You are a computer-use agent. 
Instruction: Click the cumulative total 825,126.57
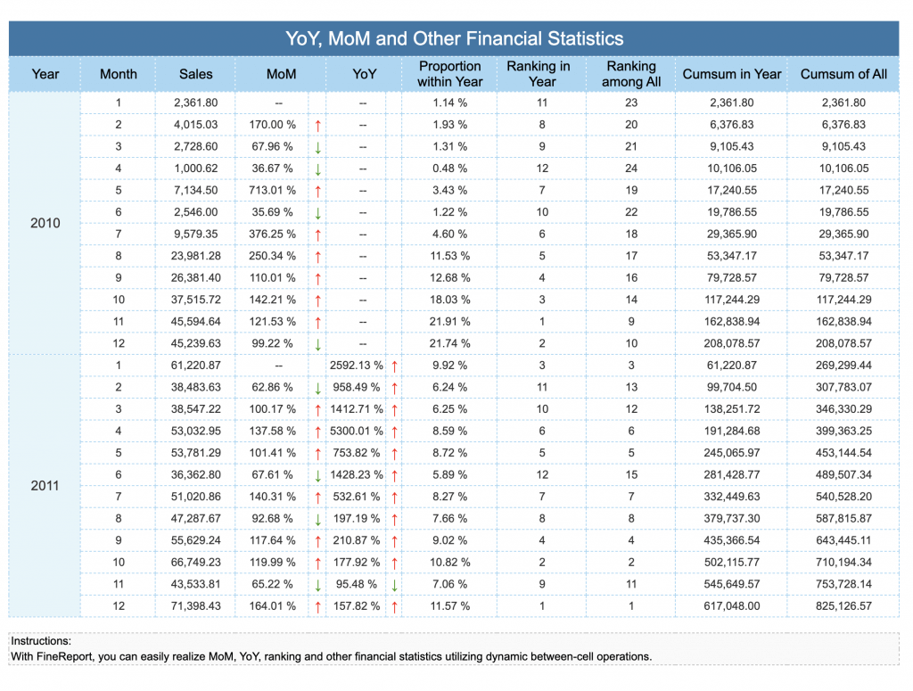coord(843,606)
